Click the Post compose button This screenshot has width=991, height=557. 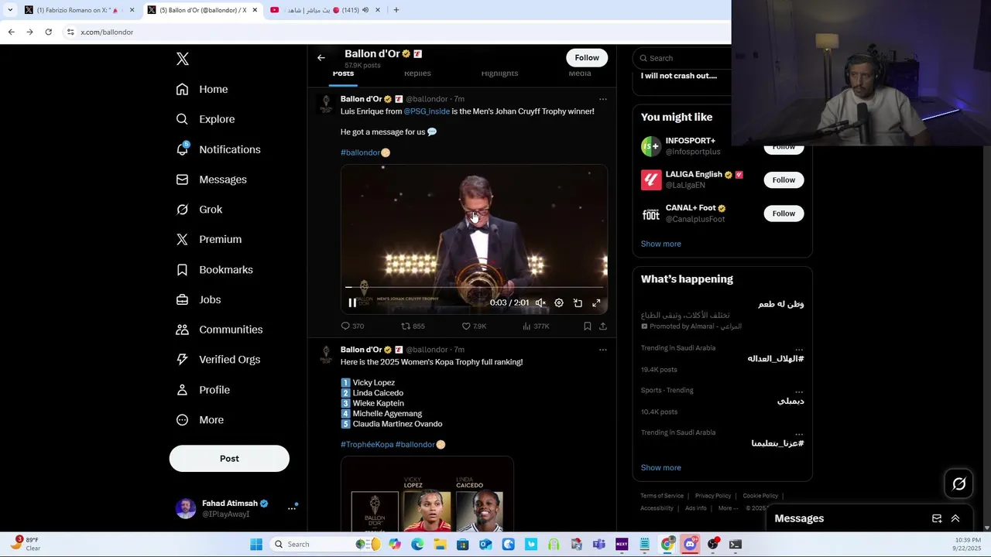coord(229,459)
